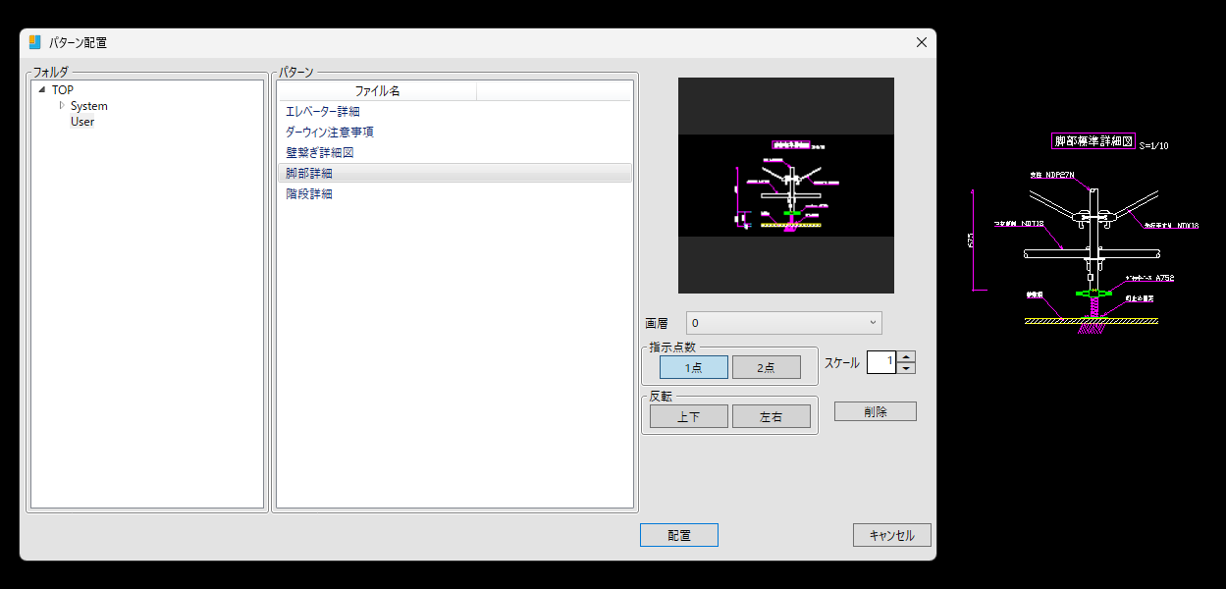Click the 配置 button to place pattern
Screen dimensions: 1226x589
[x=678, y=535]
